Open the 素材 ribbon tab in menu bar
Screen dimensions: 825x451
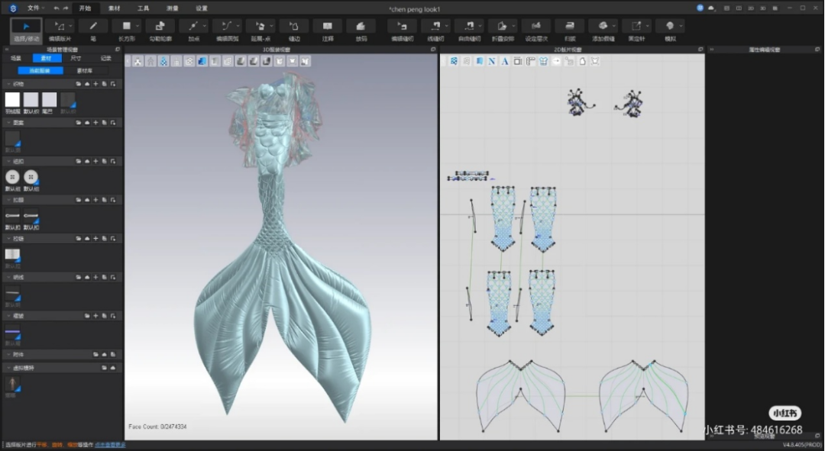tap(114, 8)
